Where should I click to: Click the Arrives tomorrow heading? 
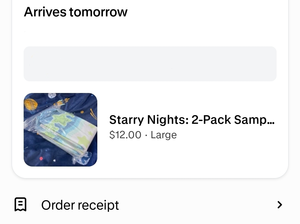pyautogui.click(x=76, y=12)
